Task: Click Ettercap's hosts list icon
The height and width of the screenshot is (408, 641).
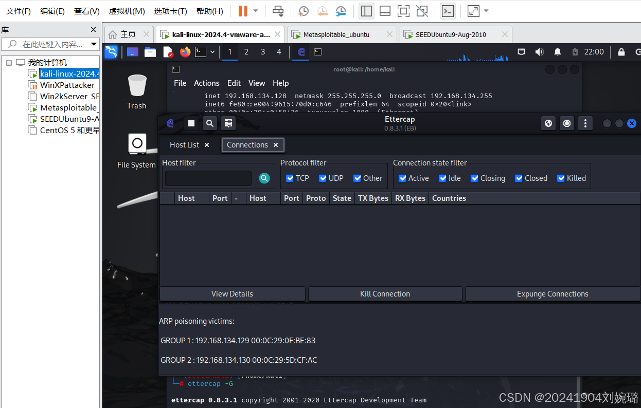Action: pyautogui.click(x=228, y=123)
